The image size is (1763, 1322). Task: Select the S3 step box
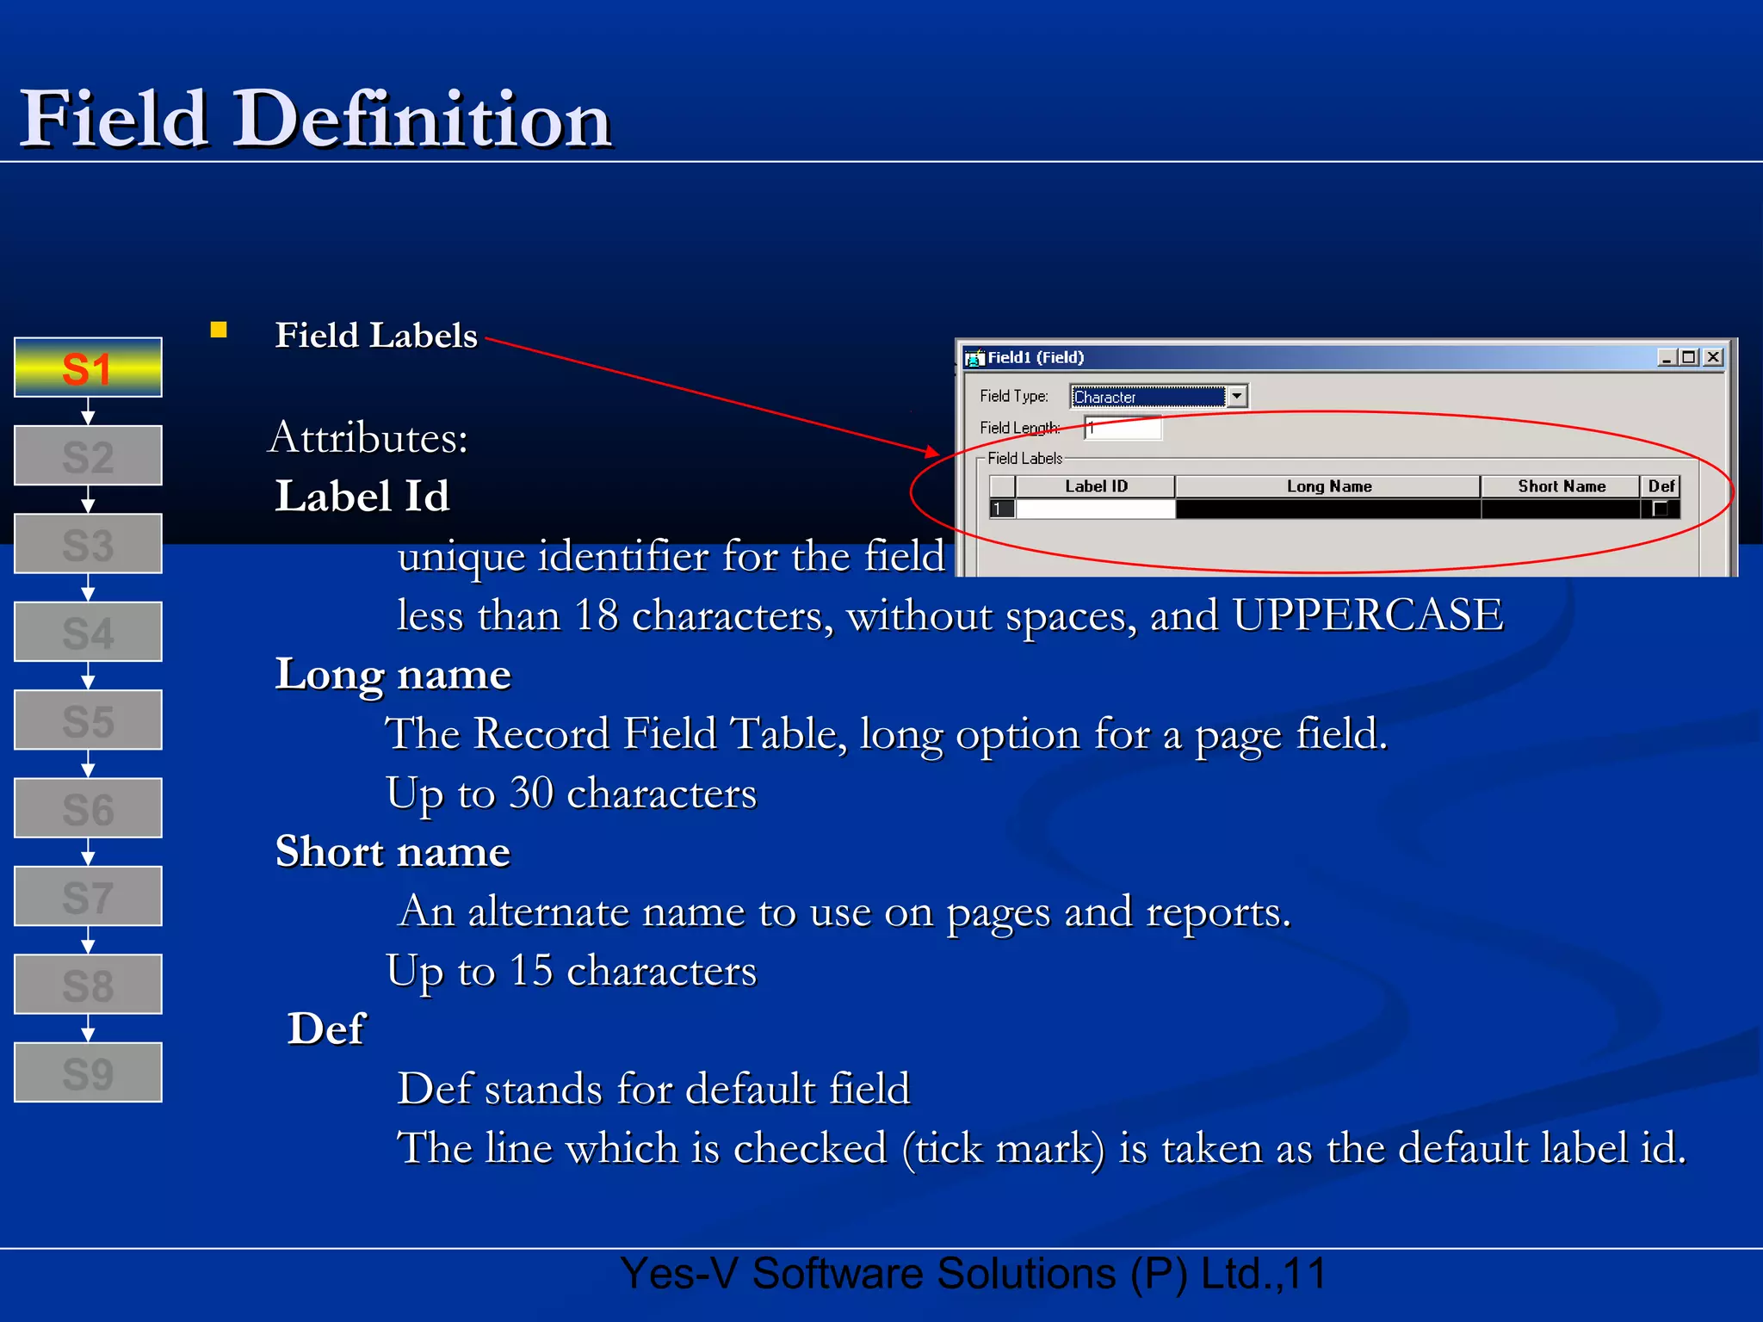[88, 544]
